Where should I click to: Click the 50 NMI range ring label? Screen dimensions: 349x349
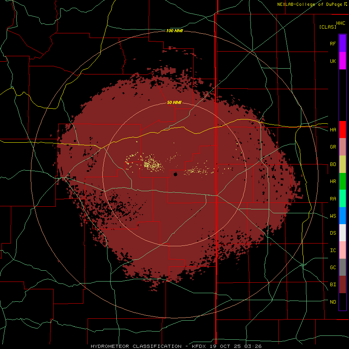pos(174,102)
